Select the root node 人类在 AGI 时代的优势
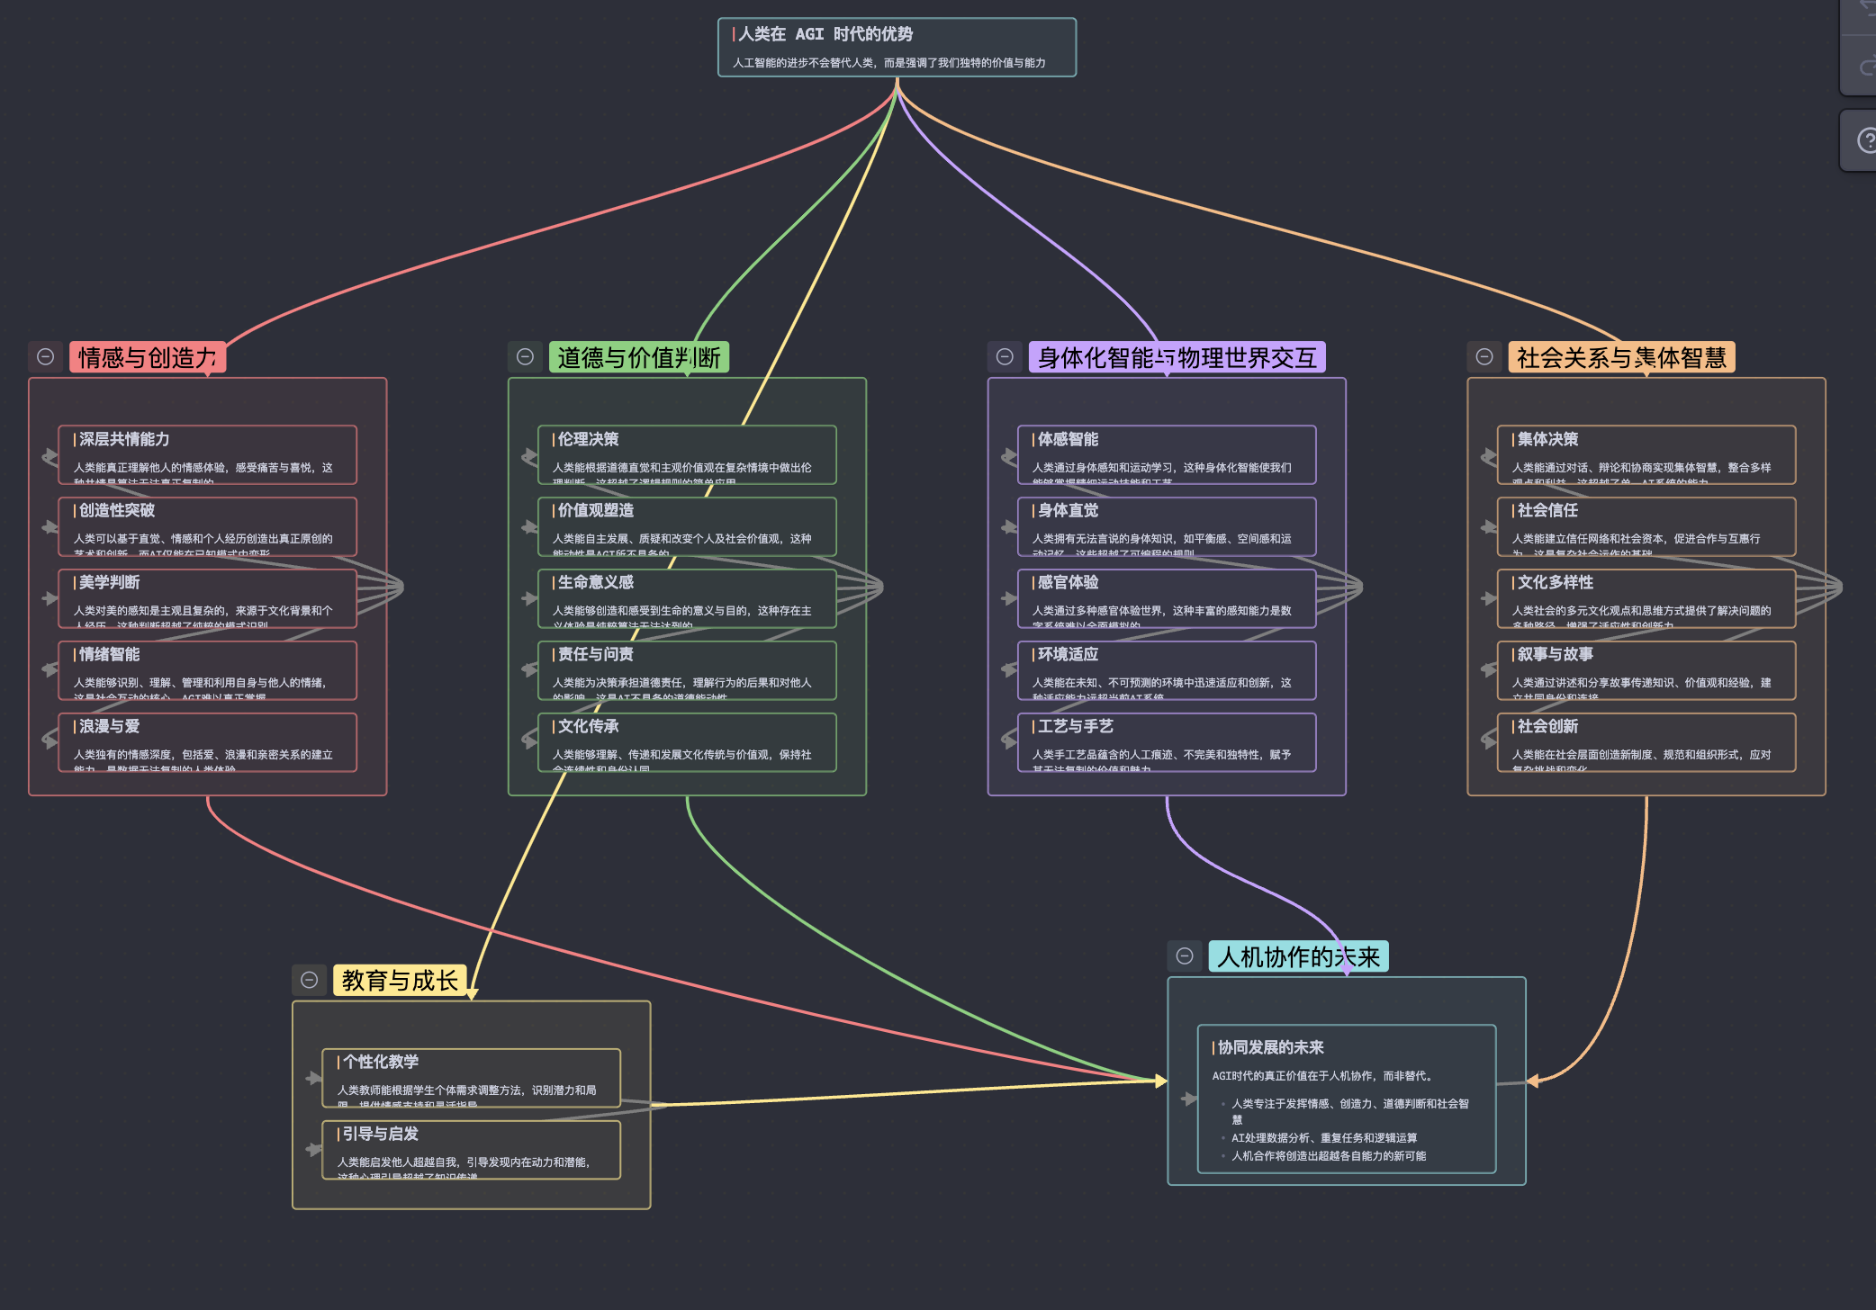 pos(897,47)
